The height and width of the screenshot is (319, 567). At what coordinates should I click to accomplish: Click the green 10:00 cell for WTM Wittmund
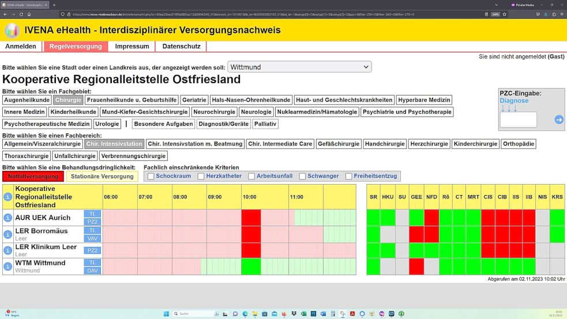[251, 267]
